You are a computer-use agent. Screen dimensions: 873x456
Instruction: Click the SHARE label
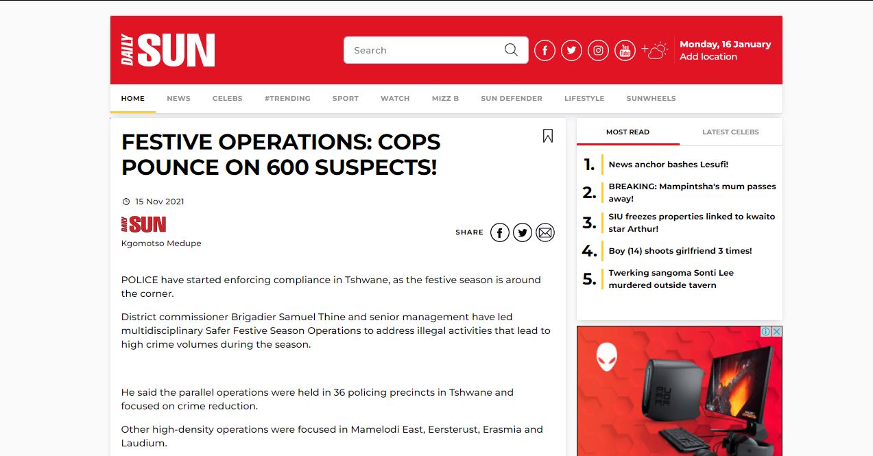click(470, 232)
